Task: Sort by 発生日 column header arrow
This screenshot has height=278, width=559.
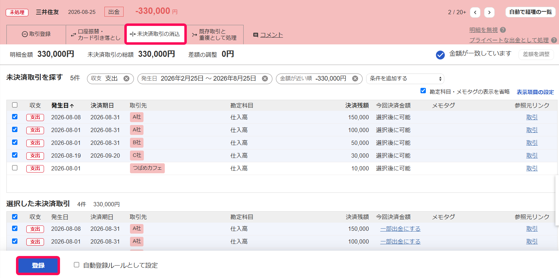Action: (72, 106)
